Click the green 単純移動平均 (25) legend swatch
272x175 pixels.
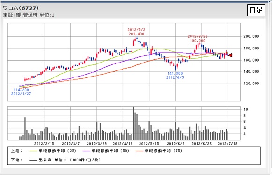click(33, 151)
